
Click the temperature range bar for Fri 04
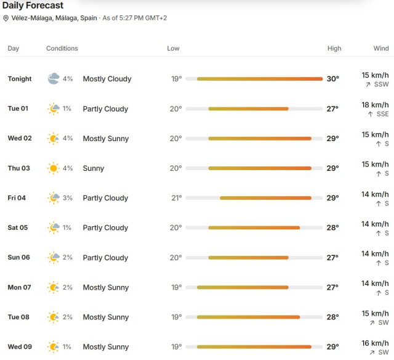click(x=254, y=198)
